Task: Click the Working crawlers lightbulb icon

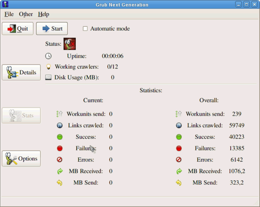Action: coord(48,66)
